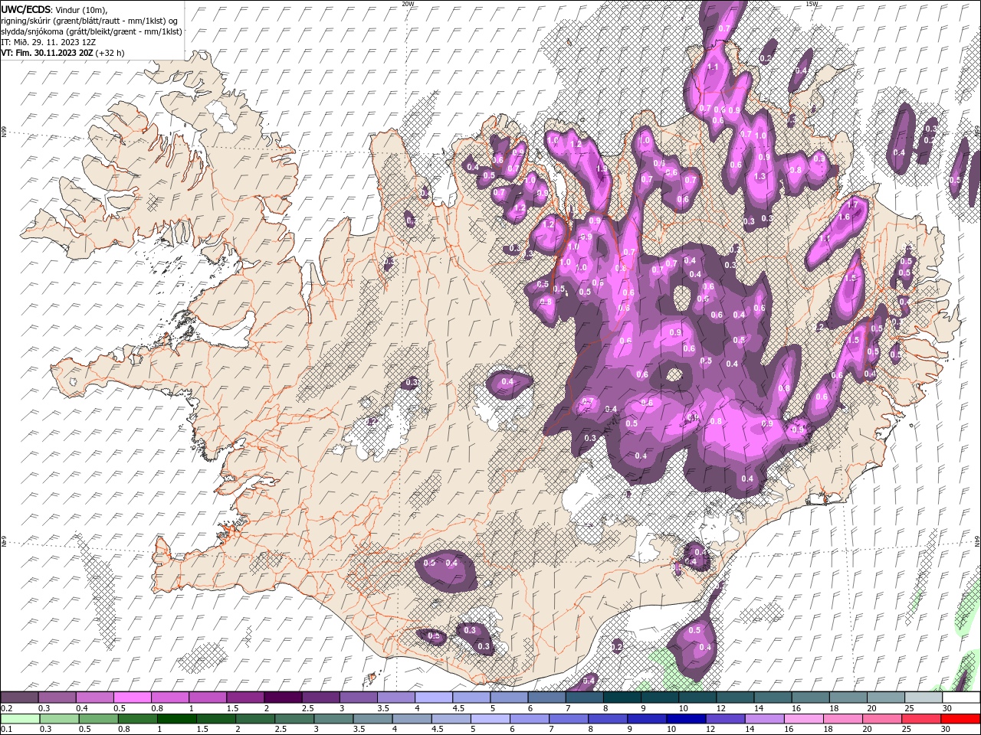Select the rain legend swatch labeled 0.5
Viewport: 981px width, 735px height.
(x=98, y=719)
